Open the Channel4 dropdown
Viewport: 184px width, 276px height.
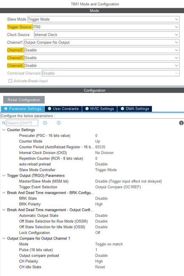(102, 66)
